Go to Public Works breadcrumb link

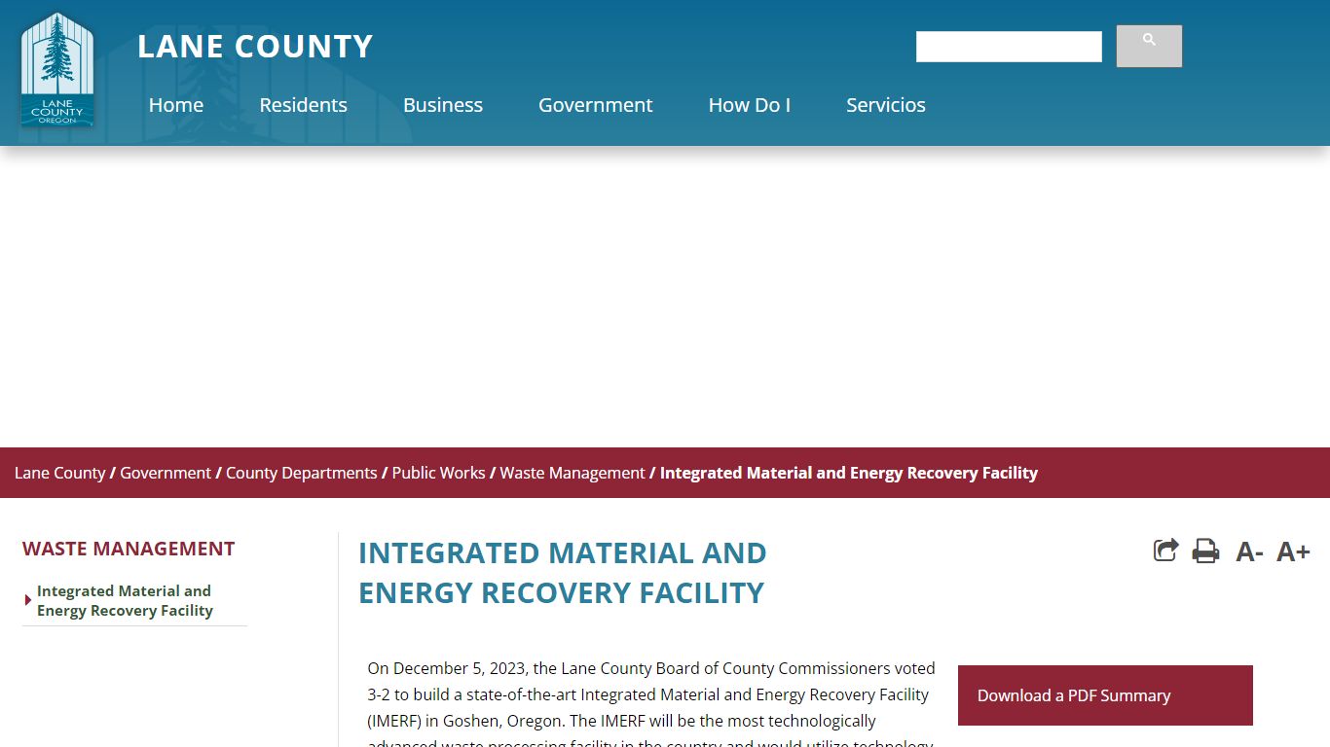pyautogui.click(x=438, y=473)
